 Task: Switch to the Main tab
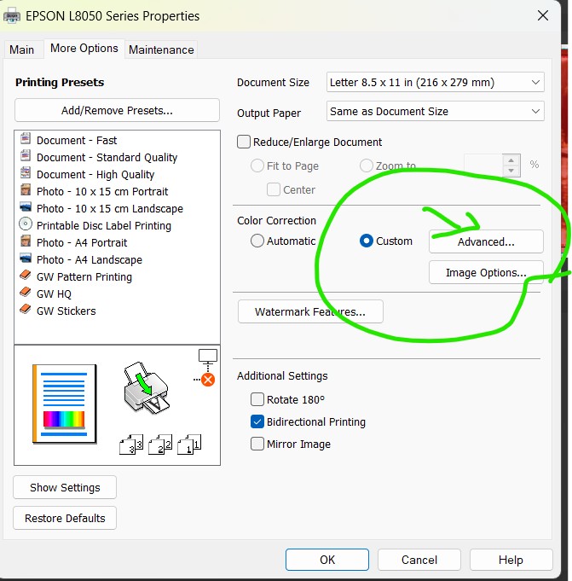coord(22,49)
